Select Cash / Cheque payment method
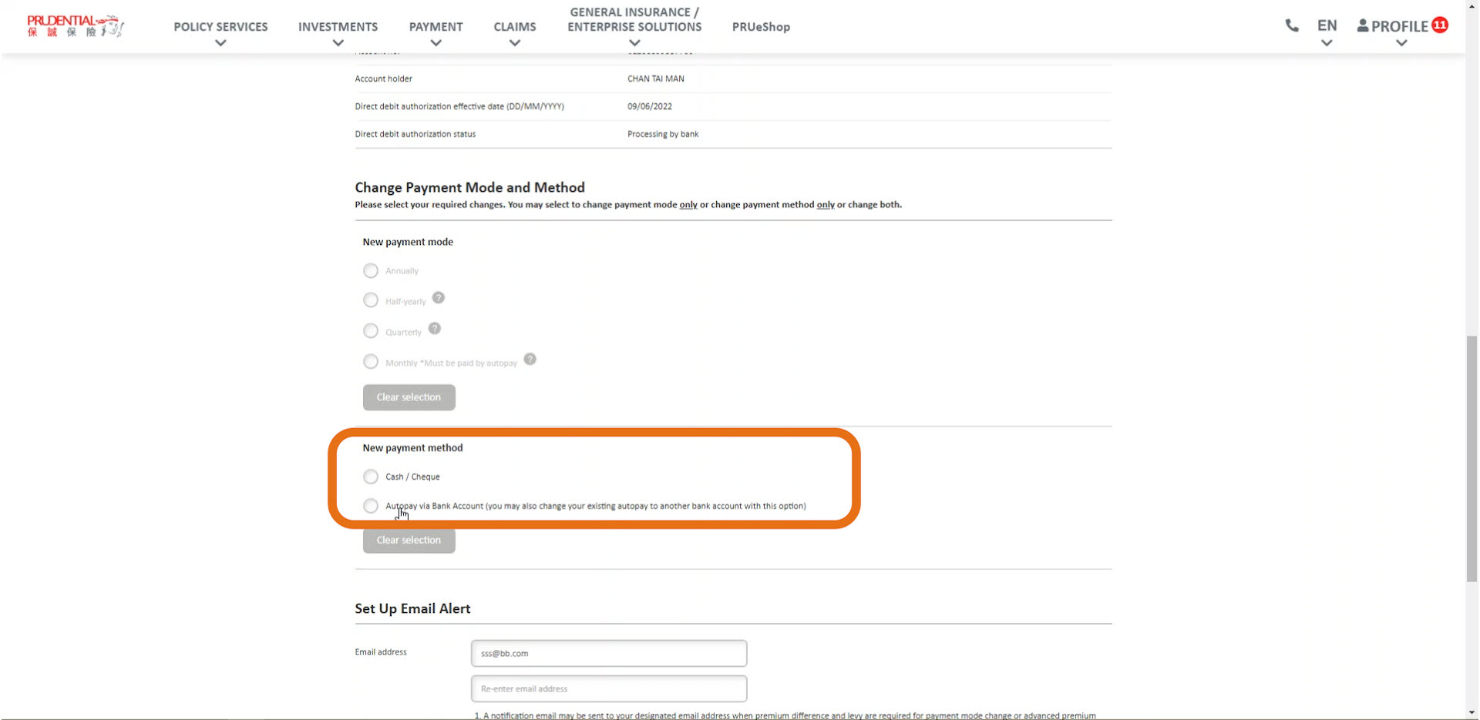This screenshot has width=1480, height=720. [371, 476]
